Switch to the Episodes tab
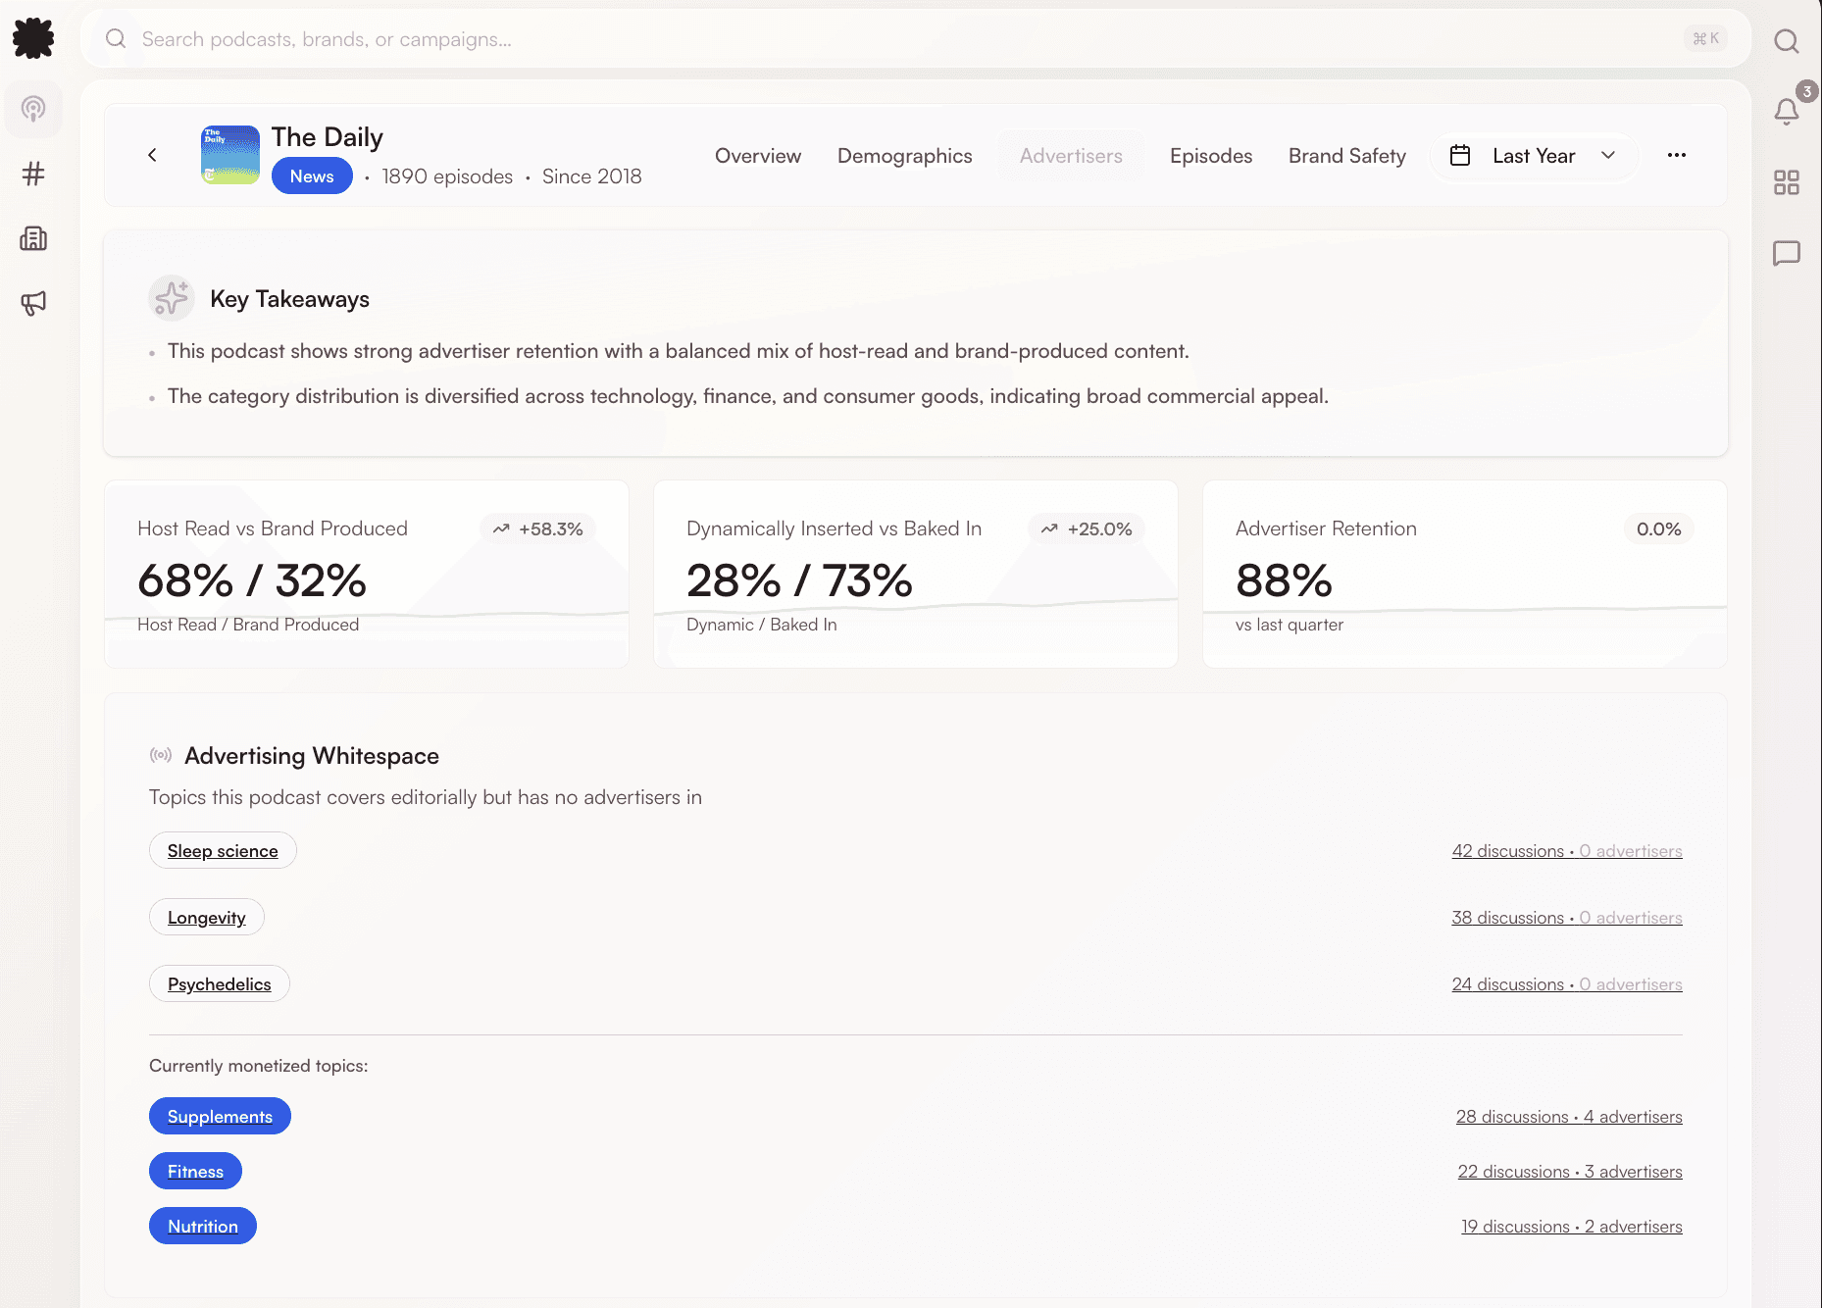1822x1308 pixels. tap(1211, 156)
